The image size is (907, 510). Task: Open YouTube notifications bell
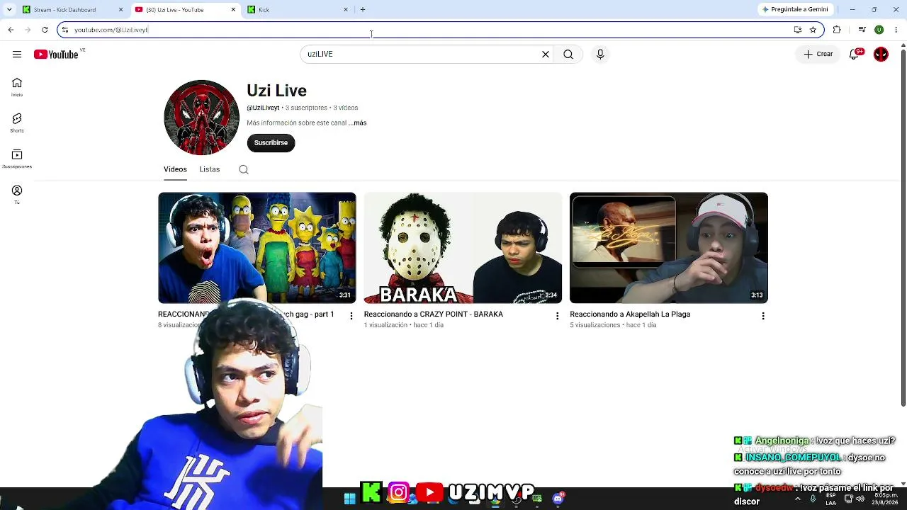(x=855, y=55)
